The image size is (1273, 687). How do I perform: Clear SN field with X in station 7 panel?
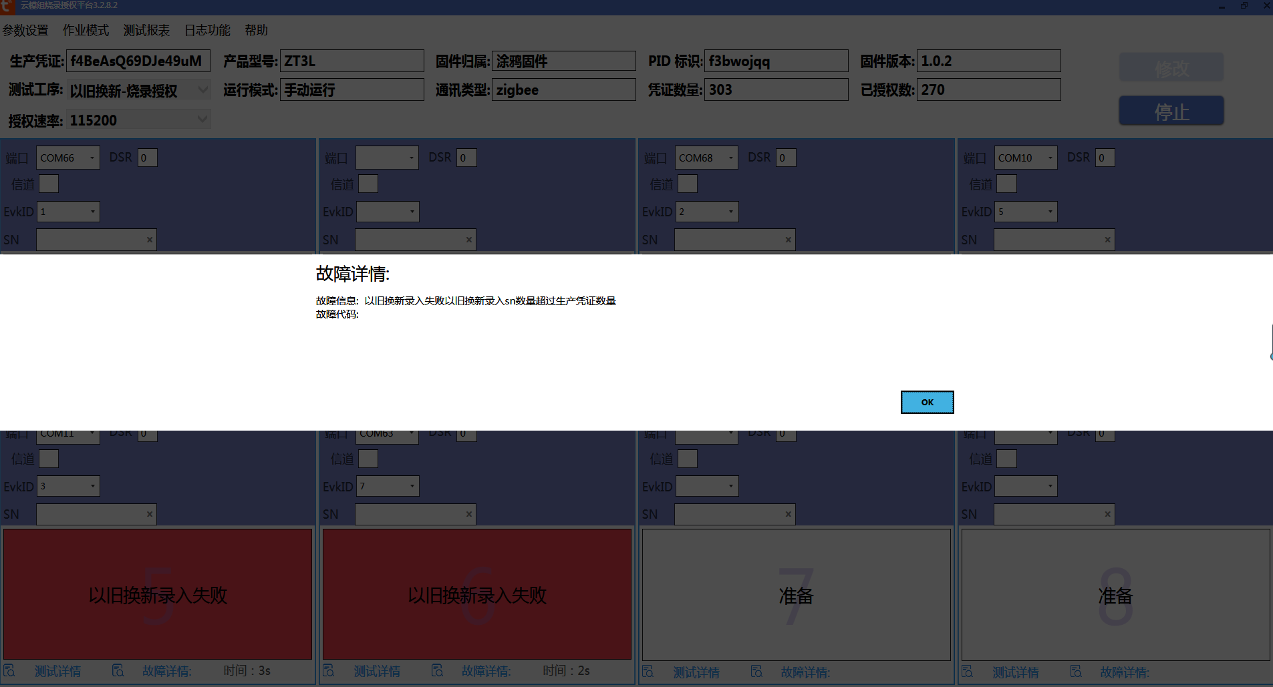pyautogui.click(x=789, y=514)
